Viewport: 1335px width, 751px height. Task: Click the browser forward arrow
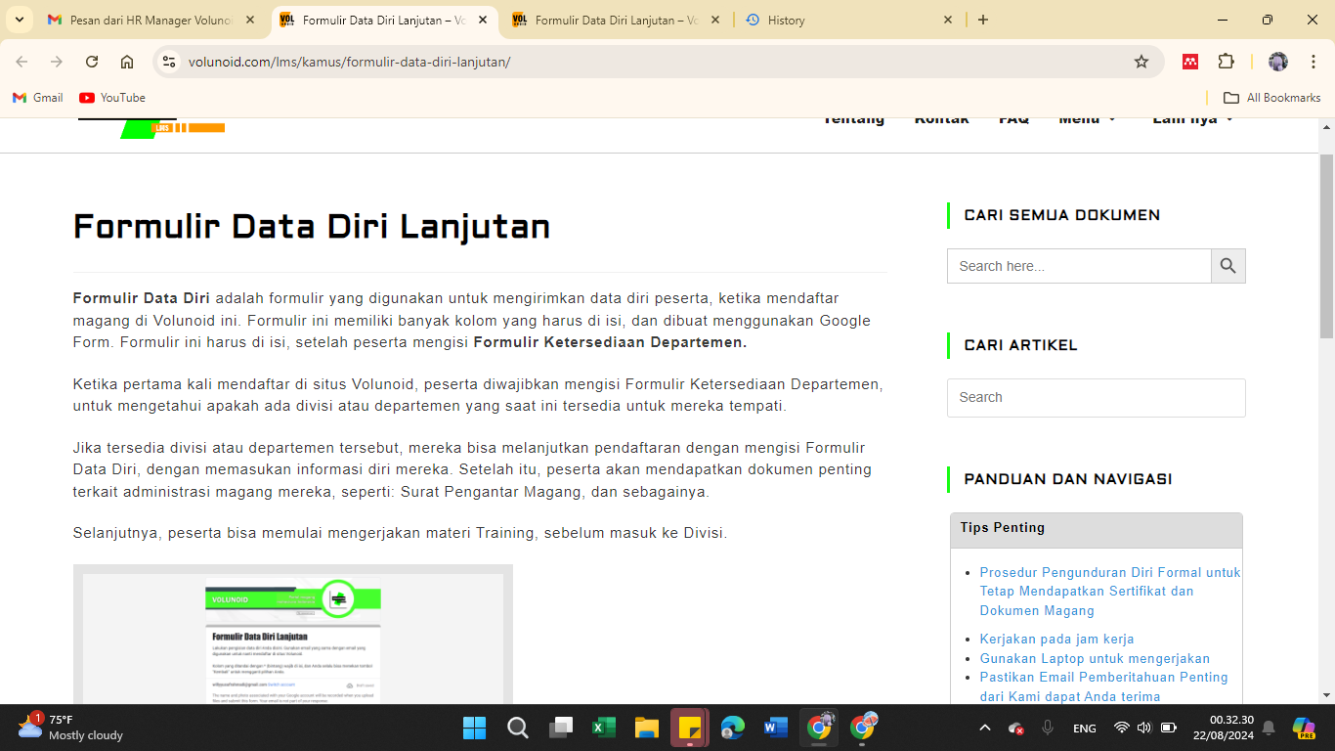pos(57,62)
